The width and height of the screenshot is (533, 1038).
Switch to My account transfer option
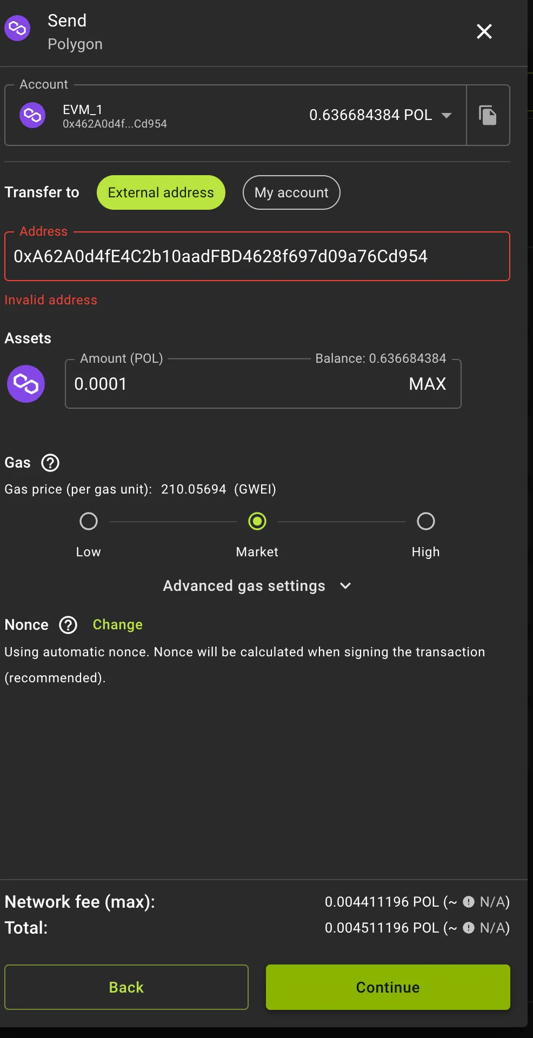click(291, 192)
